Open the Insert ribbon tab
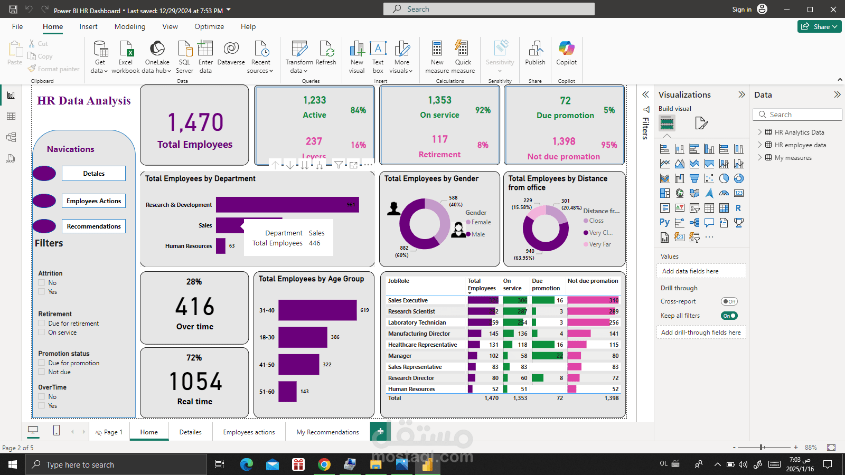 pos(89,26)
